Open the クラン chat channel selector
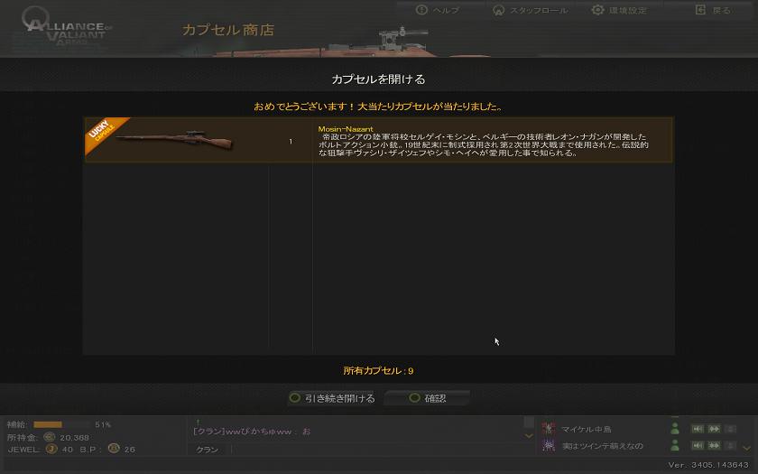This screenshot has width=758, height=474. coord(208,450)
